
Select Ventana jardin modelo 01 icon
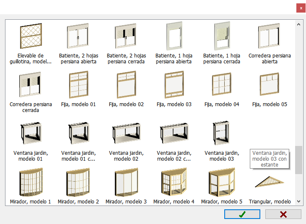click(x=31, y=133)
